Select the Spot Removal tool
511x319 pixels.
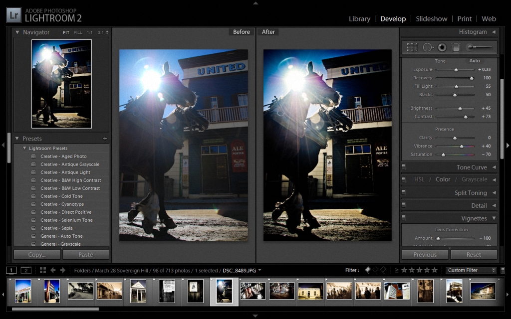pos(428,47)
